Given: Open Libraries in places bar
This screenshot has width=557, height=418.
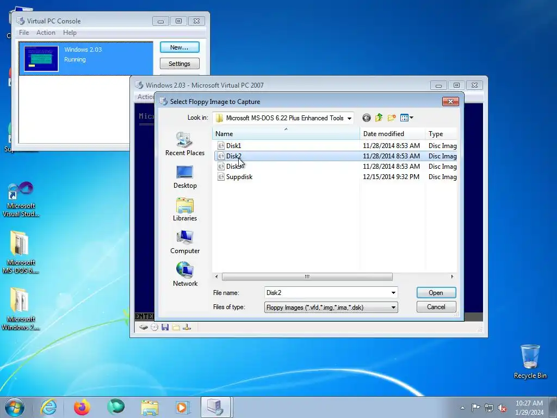Looking at the screenshot, I should pyautogui.click(x=185, y=210).
